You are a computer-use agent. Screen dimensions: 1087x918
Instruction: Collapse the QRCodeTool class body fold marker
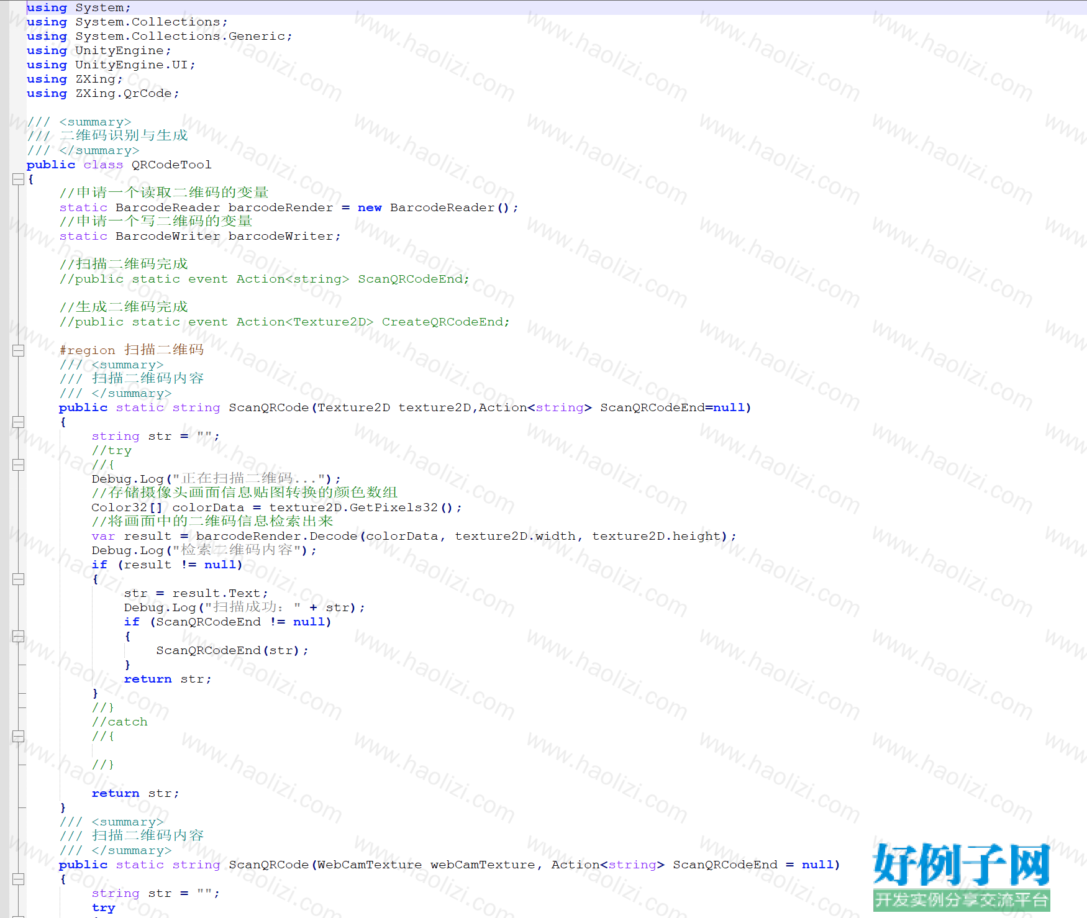(18, 179)
